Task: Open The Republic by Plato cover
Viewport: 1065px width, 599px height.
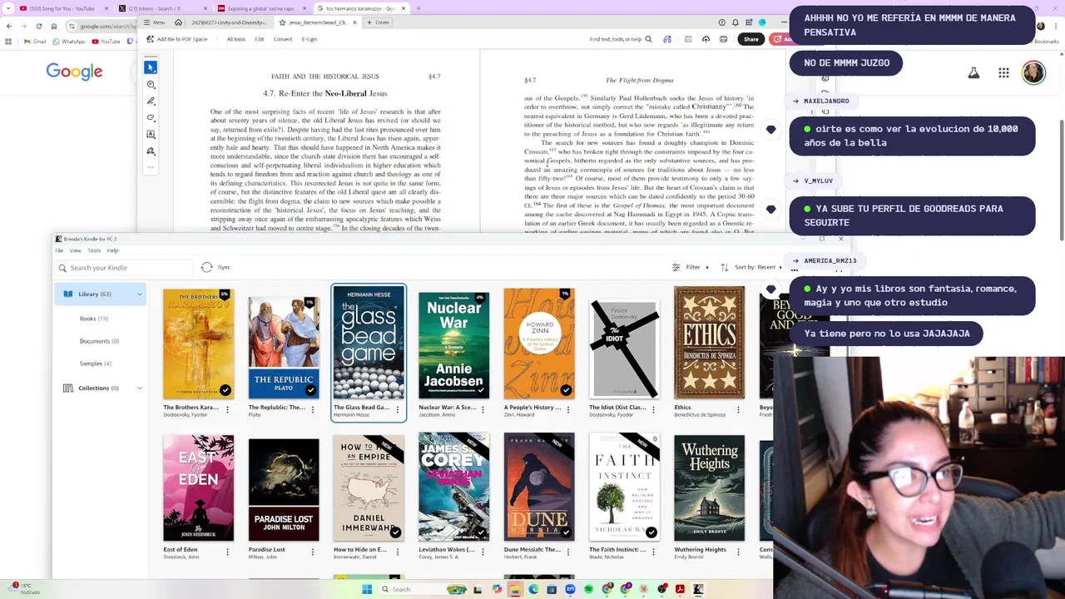Action: tap(283, 347)
